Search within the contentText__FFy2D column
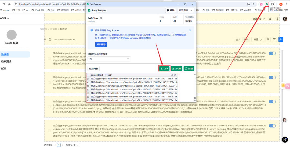Image resolution: width=290 pixels, height=150 pixels. [x=172, y=75]
